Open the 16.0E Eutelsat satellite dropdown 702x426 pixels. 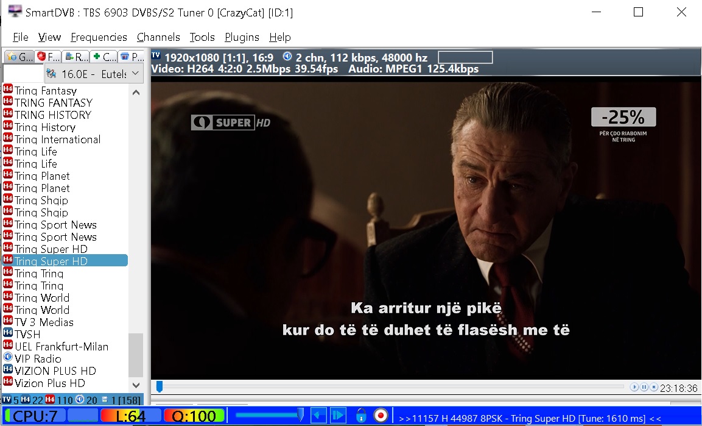click(x=94, y=74)
